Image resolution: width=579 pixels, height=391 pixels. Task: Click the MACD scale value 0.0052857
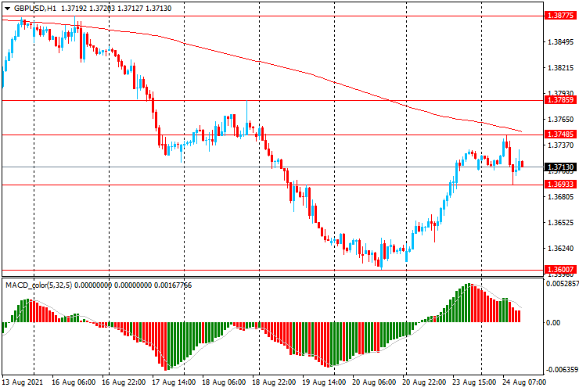tap(563, 284)
